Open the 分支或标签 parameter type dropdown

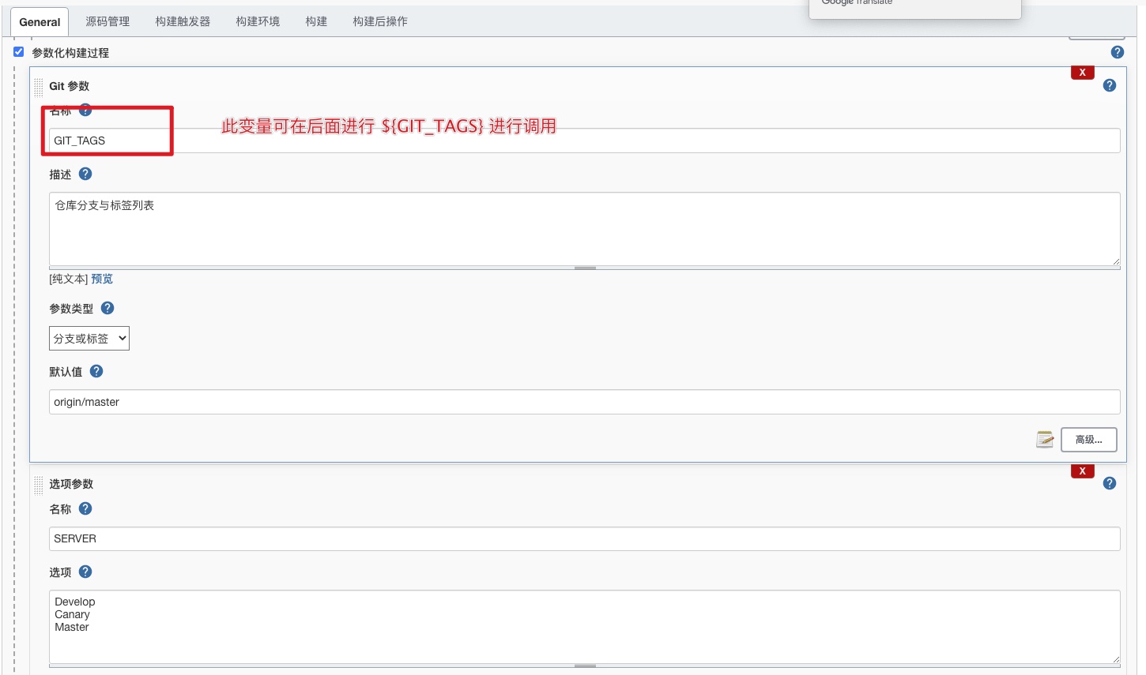point(89,339)
